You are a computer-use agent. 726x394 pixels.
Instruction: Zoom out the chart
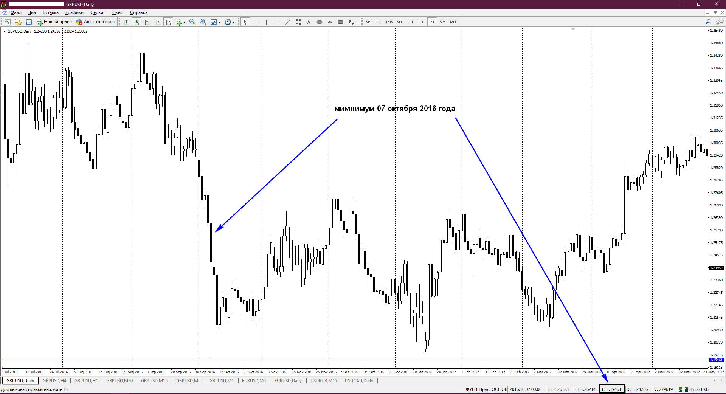pyautogui.click(x=192, y=22)
